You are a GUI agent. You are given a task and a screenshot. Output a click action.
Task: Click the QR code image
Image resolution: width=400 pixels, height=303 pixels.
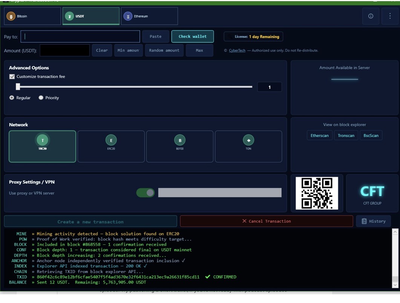tap(317, 193)
